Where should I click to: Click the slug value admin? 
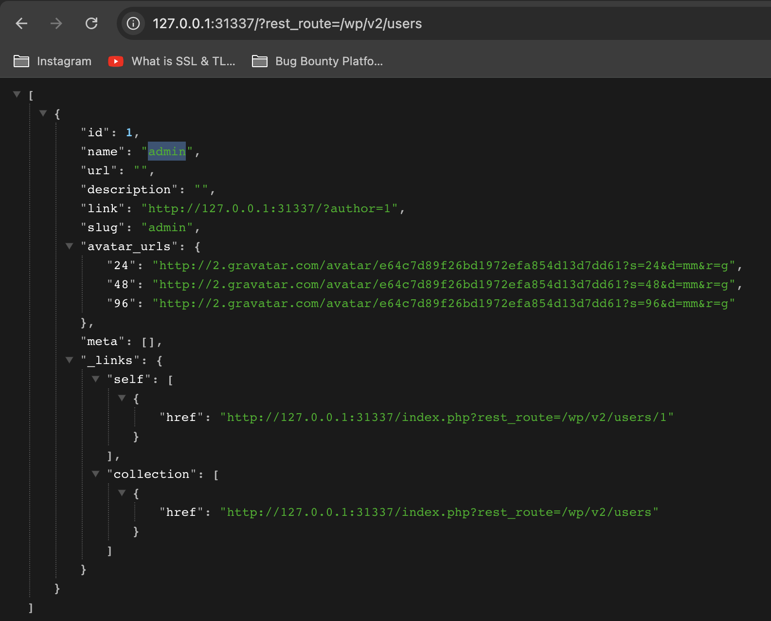tap(167, 227)
